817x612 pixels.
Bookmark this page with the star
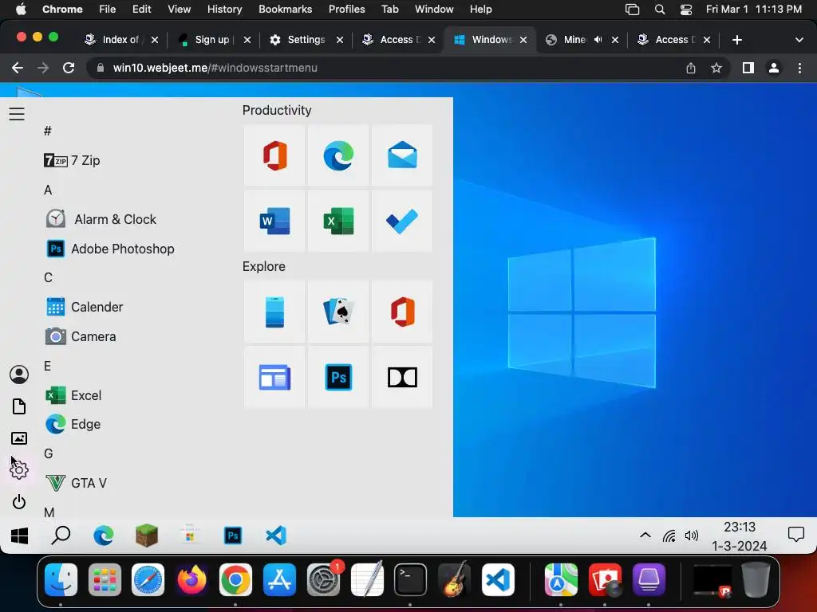point(716,68)
